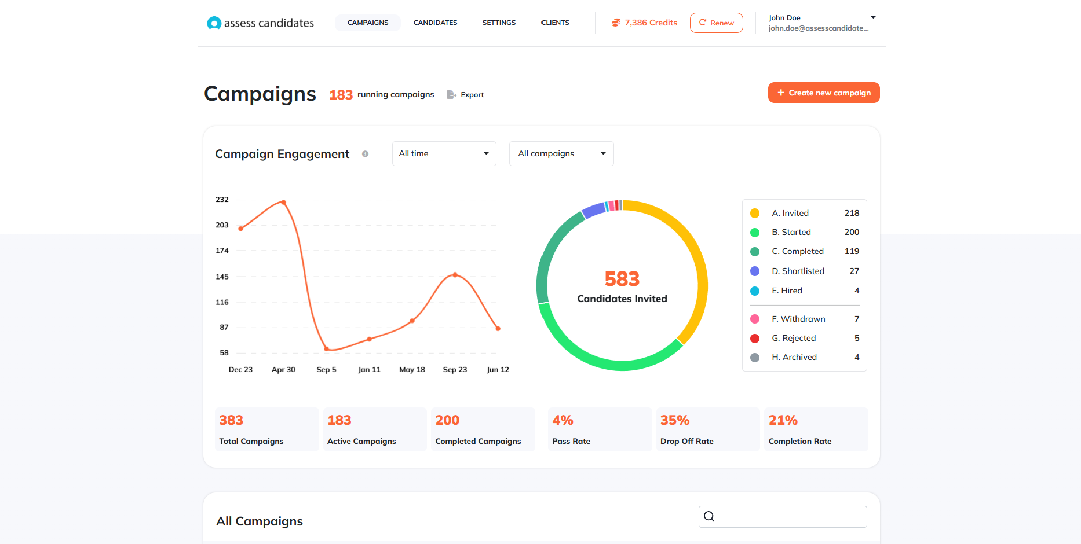Image resolution: width=1081 pixels, height=544 pixels.
Task: Open the Settings menu item
Action: pos(499,23)
